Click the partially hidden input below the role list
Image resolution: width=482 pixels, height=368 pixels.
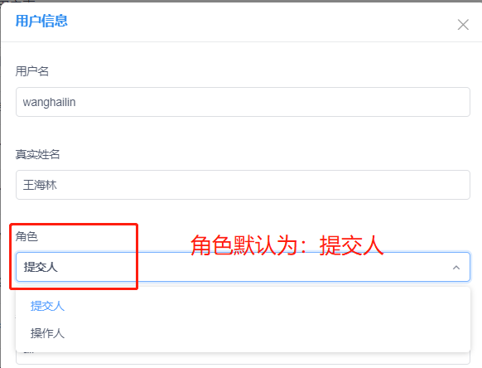point(243,358)
